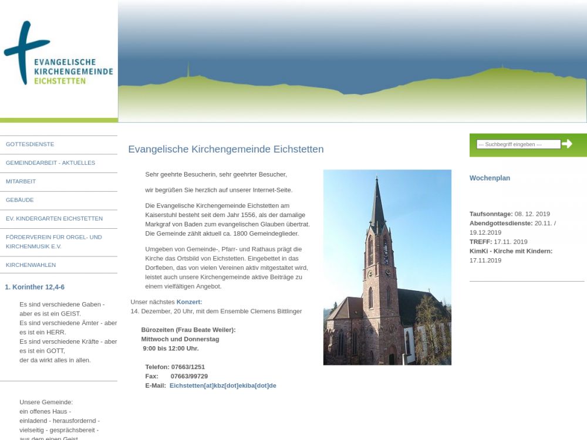The image size is (587, 440).
Task: Click the page title Evangelische Kirchengemeinde Eichstetten
Action: (x=225, y=150)
